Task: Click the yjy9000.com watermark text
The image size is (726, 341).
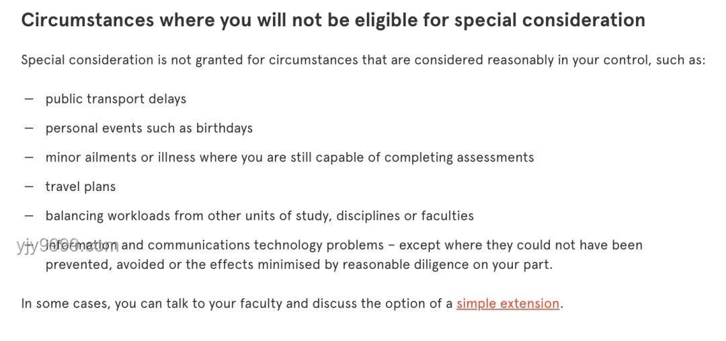Action: (x=67, y=245)
